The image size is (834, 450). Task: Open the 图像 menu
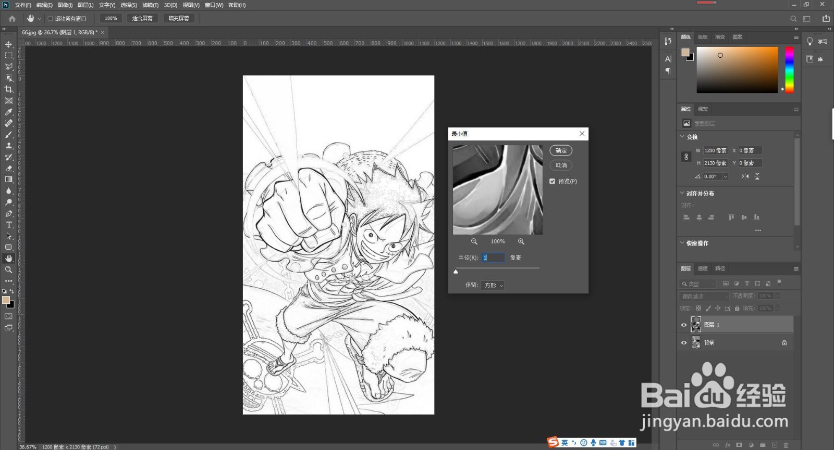(x=65, y=5)
